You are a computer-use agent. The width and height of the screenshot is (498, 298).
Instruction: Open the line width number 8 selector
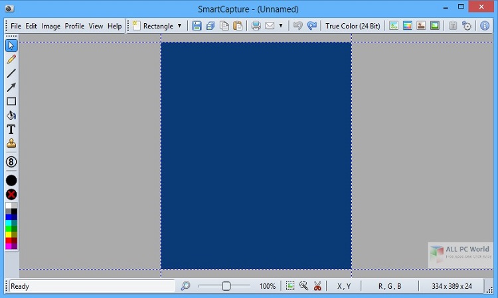pyautogui.click(x=11, y=162)
